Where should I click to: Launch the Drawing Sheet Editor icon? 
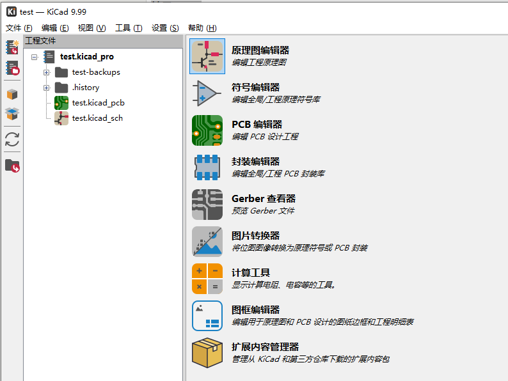point(207,316)
